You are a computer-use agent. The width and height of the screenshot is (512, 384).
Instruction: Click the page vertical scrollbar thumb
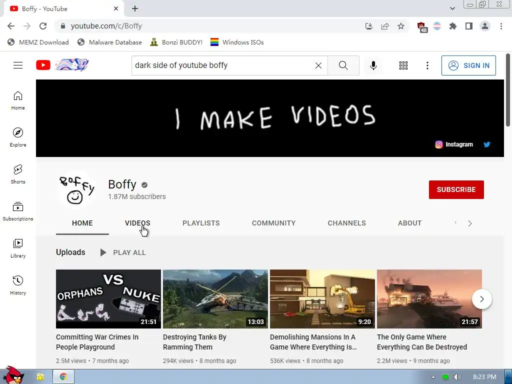[508, 90]
